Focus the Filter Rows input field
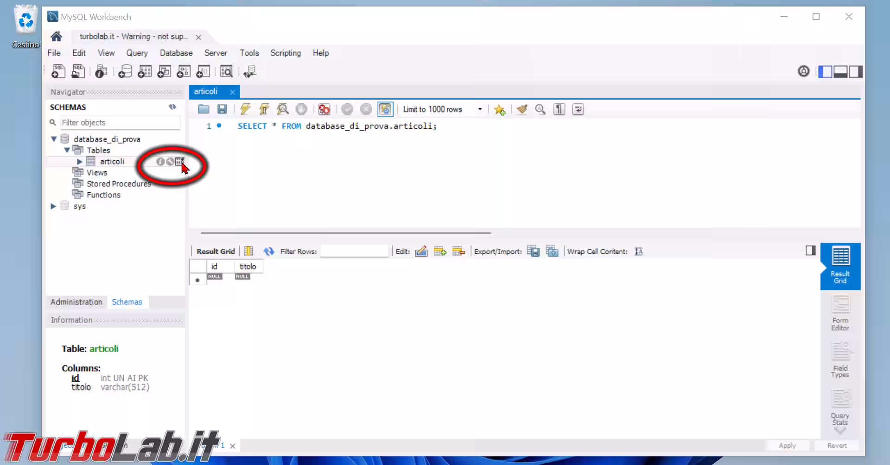The width and height of the screenshot is (890, 465). 354,251
